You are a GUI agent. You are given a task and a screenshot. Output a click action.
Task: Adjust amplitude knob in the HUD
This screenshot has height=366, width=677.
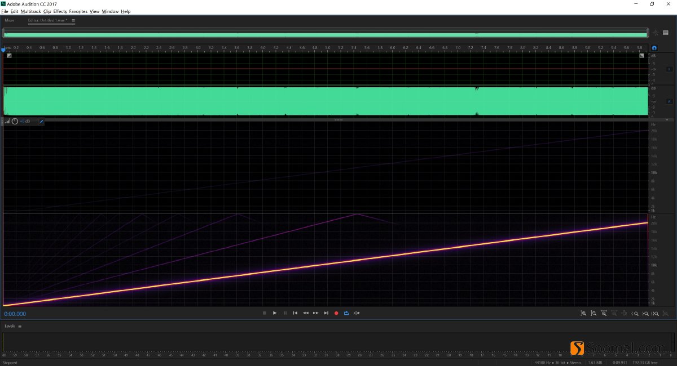[15, 121]
